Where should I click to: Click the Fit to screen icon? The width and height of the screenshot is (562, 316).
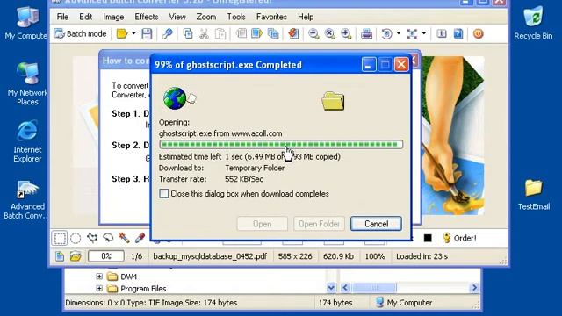pos(412,34)
